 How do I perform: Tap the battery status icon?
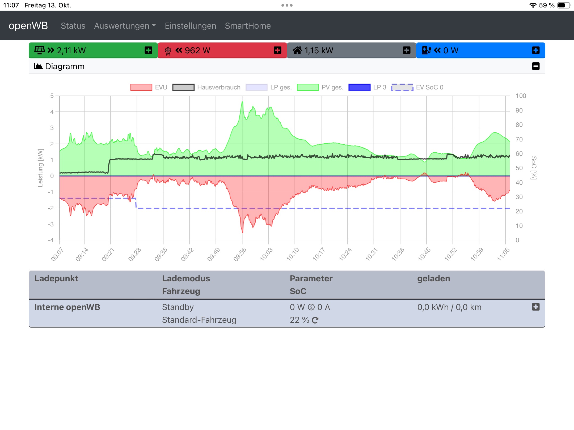click(x=564, y=5)
